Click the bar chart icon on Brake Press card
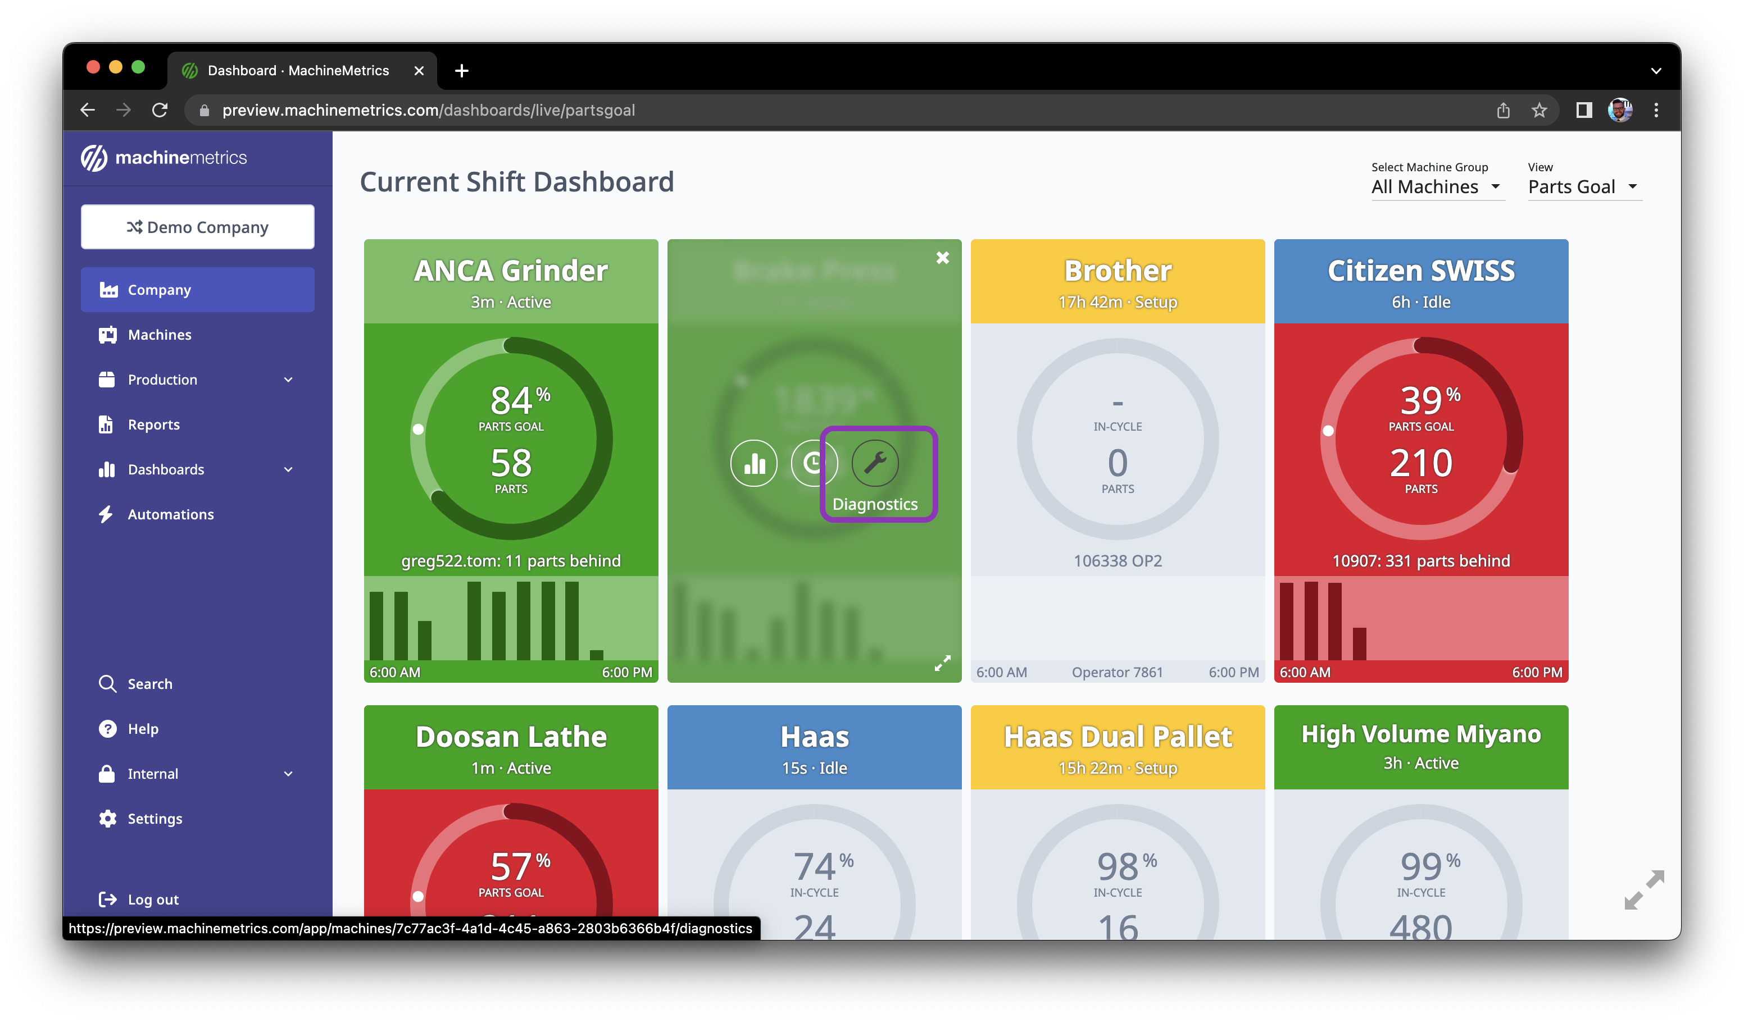This screenshot has width=1744, height=1023. point(753,463)
